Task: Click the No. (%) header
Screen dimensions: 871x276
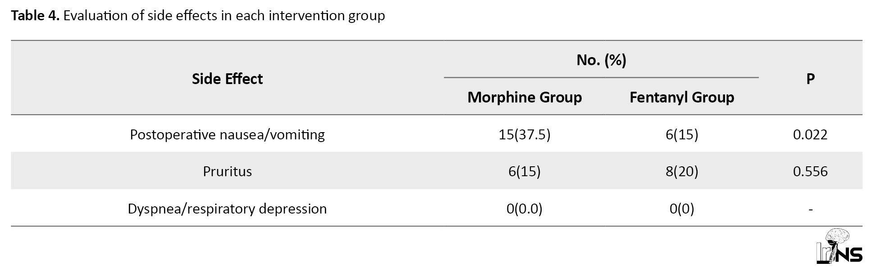Action: [601, 60]
